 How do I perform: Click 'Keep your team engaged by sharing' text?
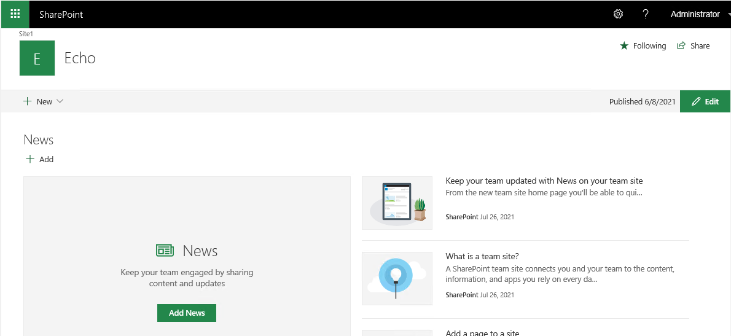(x=187, y=278)
